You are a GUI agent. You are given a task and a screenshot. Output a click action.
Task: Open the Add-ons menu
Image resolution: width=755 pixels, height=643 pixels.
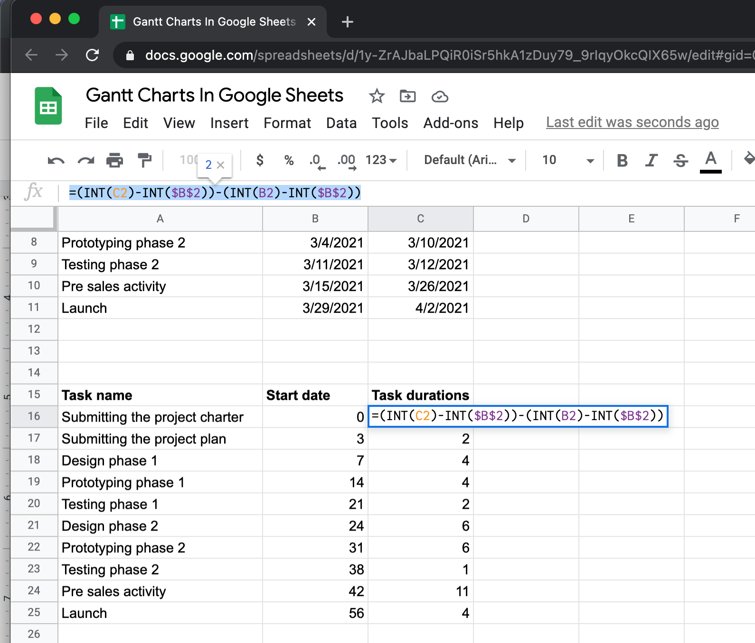450,123
